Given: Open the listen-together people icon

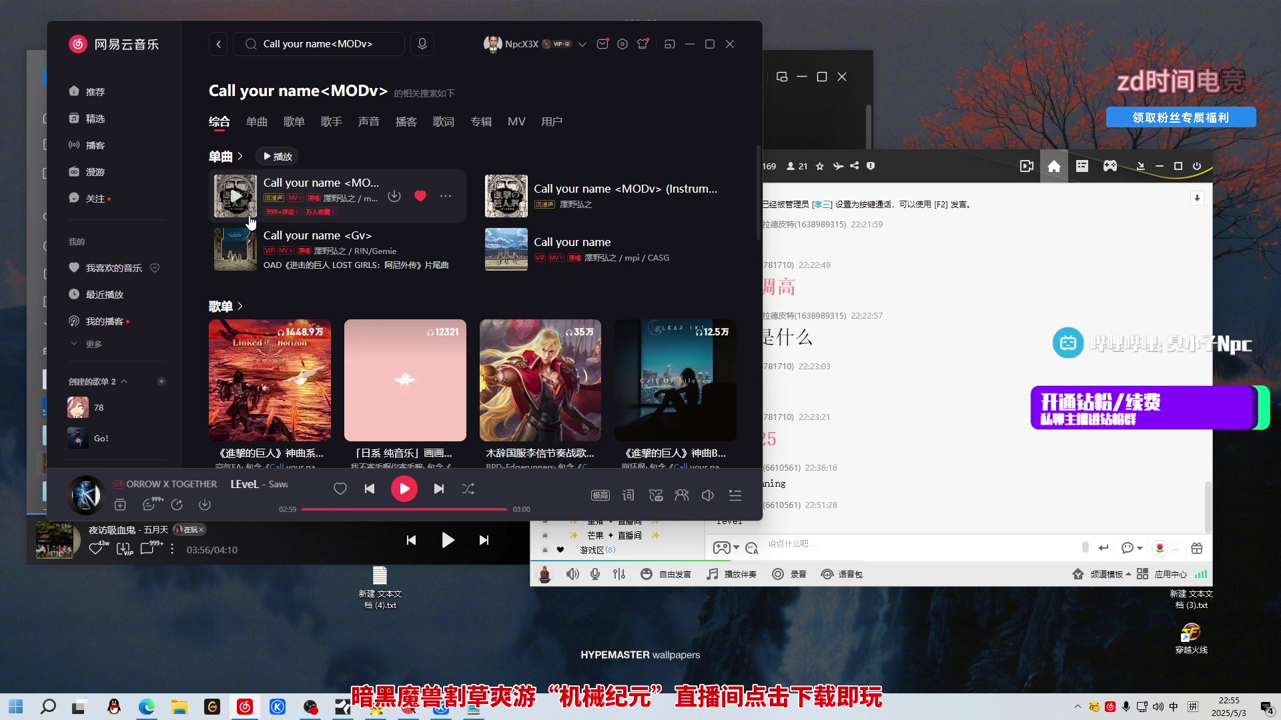Looking at the screenshot, I should (681, 495).
